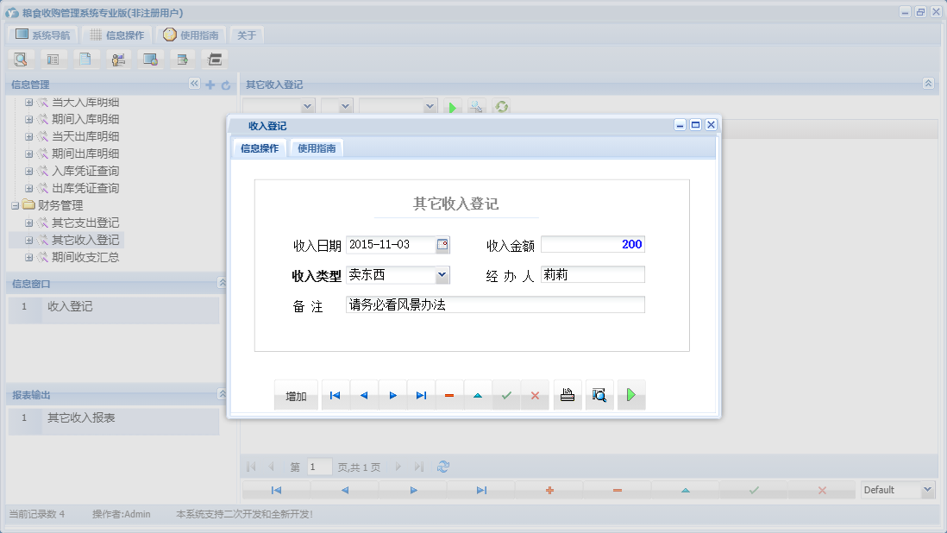Image resolution: width=947 pixels, height=533 pixels.
Task: Open print preview in the income dialog
Action: point(599,395)
